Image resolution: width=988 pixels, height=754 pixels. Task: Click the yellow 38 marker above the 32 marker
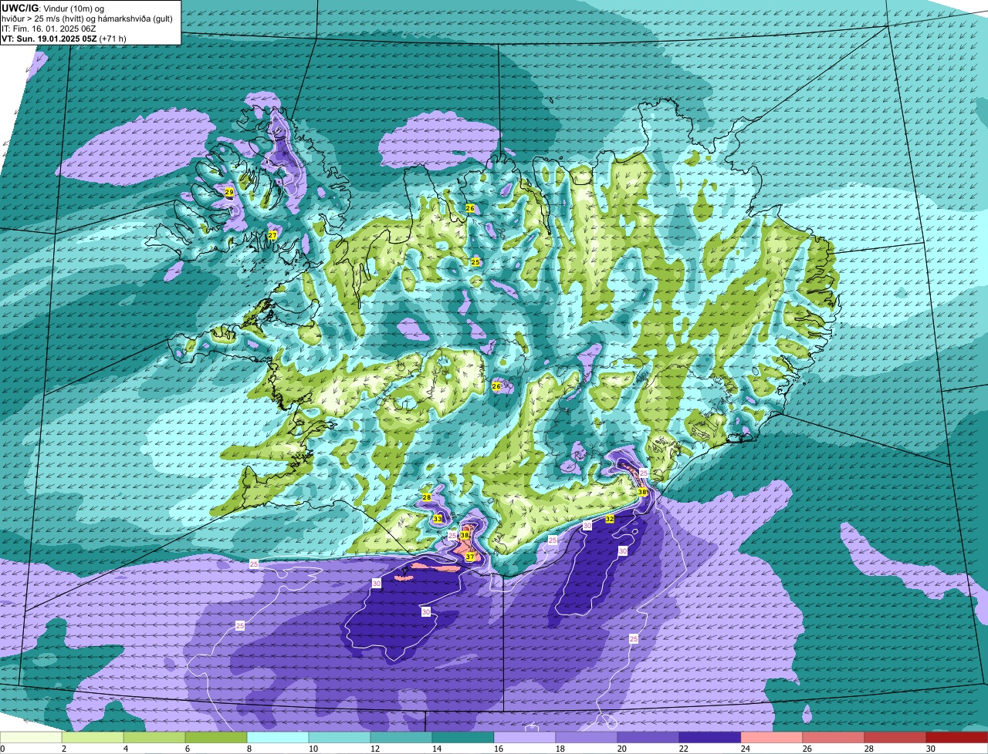(642, 491)
